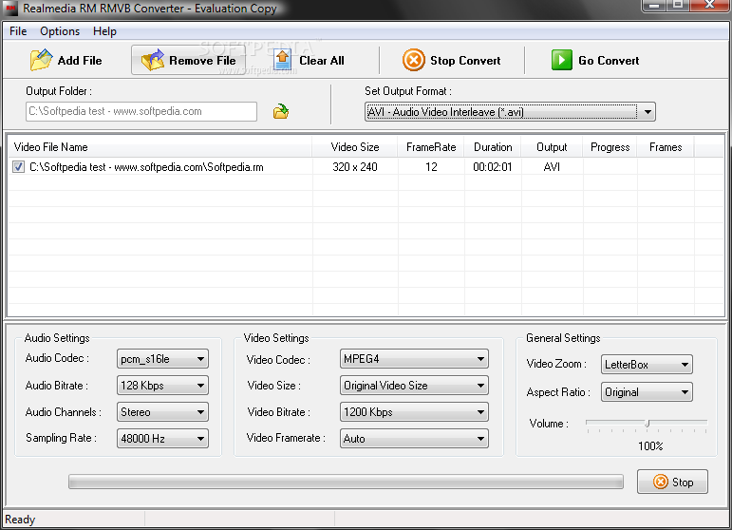This screenshot has height=530, width=732.
Task: Adjust the Volume slider handle
Action: point(648,423)
